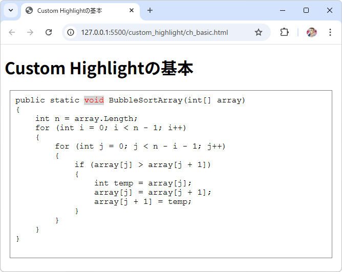Click the highlighted word void
This screenshot has height=272, width=342.
[x=94, y=100]
